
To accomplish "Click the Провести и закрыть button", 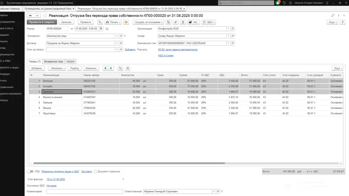I will coord(41,22).
